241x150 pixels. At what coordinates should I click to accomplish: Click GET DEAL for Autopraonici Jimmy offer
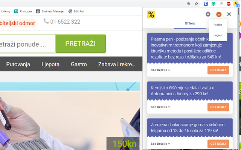218,107
